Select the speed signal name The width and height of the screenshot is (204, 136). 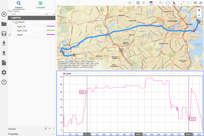(x=20, y=35)
